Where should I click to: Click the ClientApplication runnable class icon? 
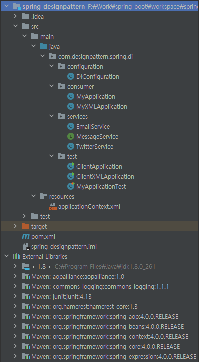[71, 166]
